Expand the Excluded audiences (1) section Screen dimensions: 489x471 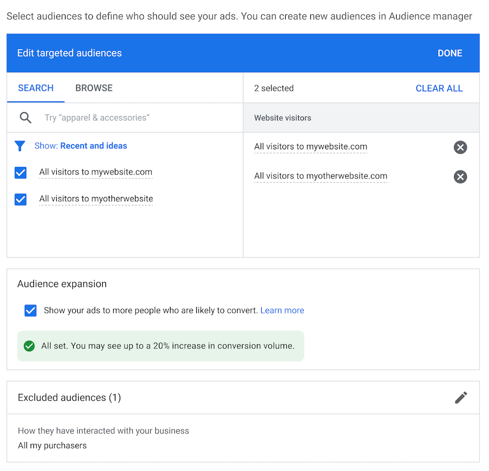click(x=69, y=398)
